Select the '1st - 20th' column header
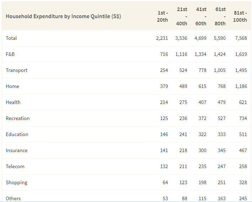This screenshot has height=202, width=252. click(162, 16)
